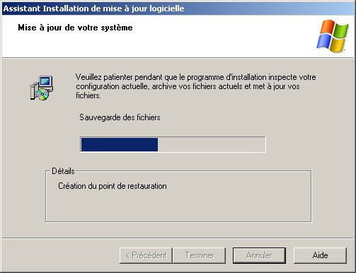Click the empty part of progress bar

212,144
